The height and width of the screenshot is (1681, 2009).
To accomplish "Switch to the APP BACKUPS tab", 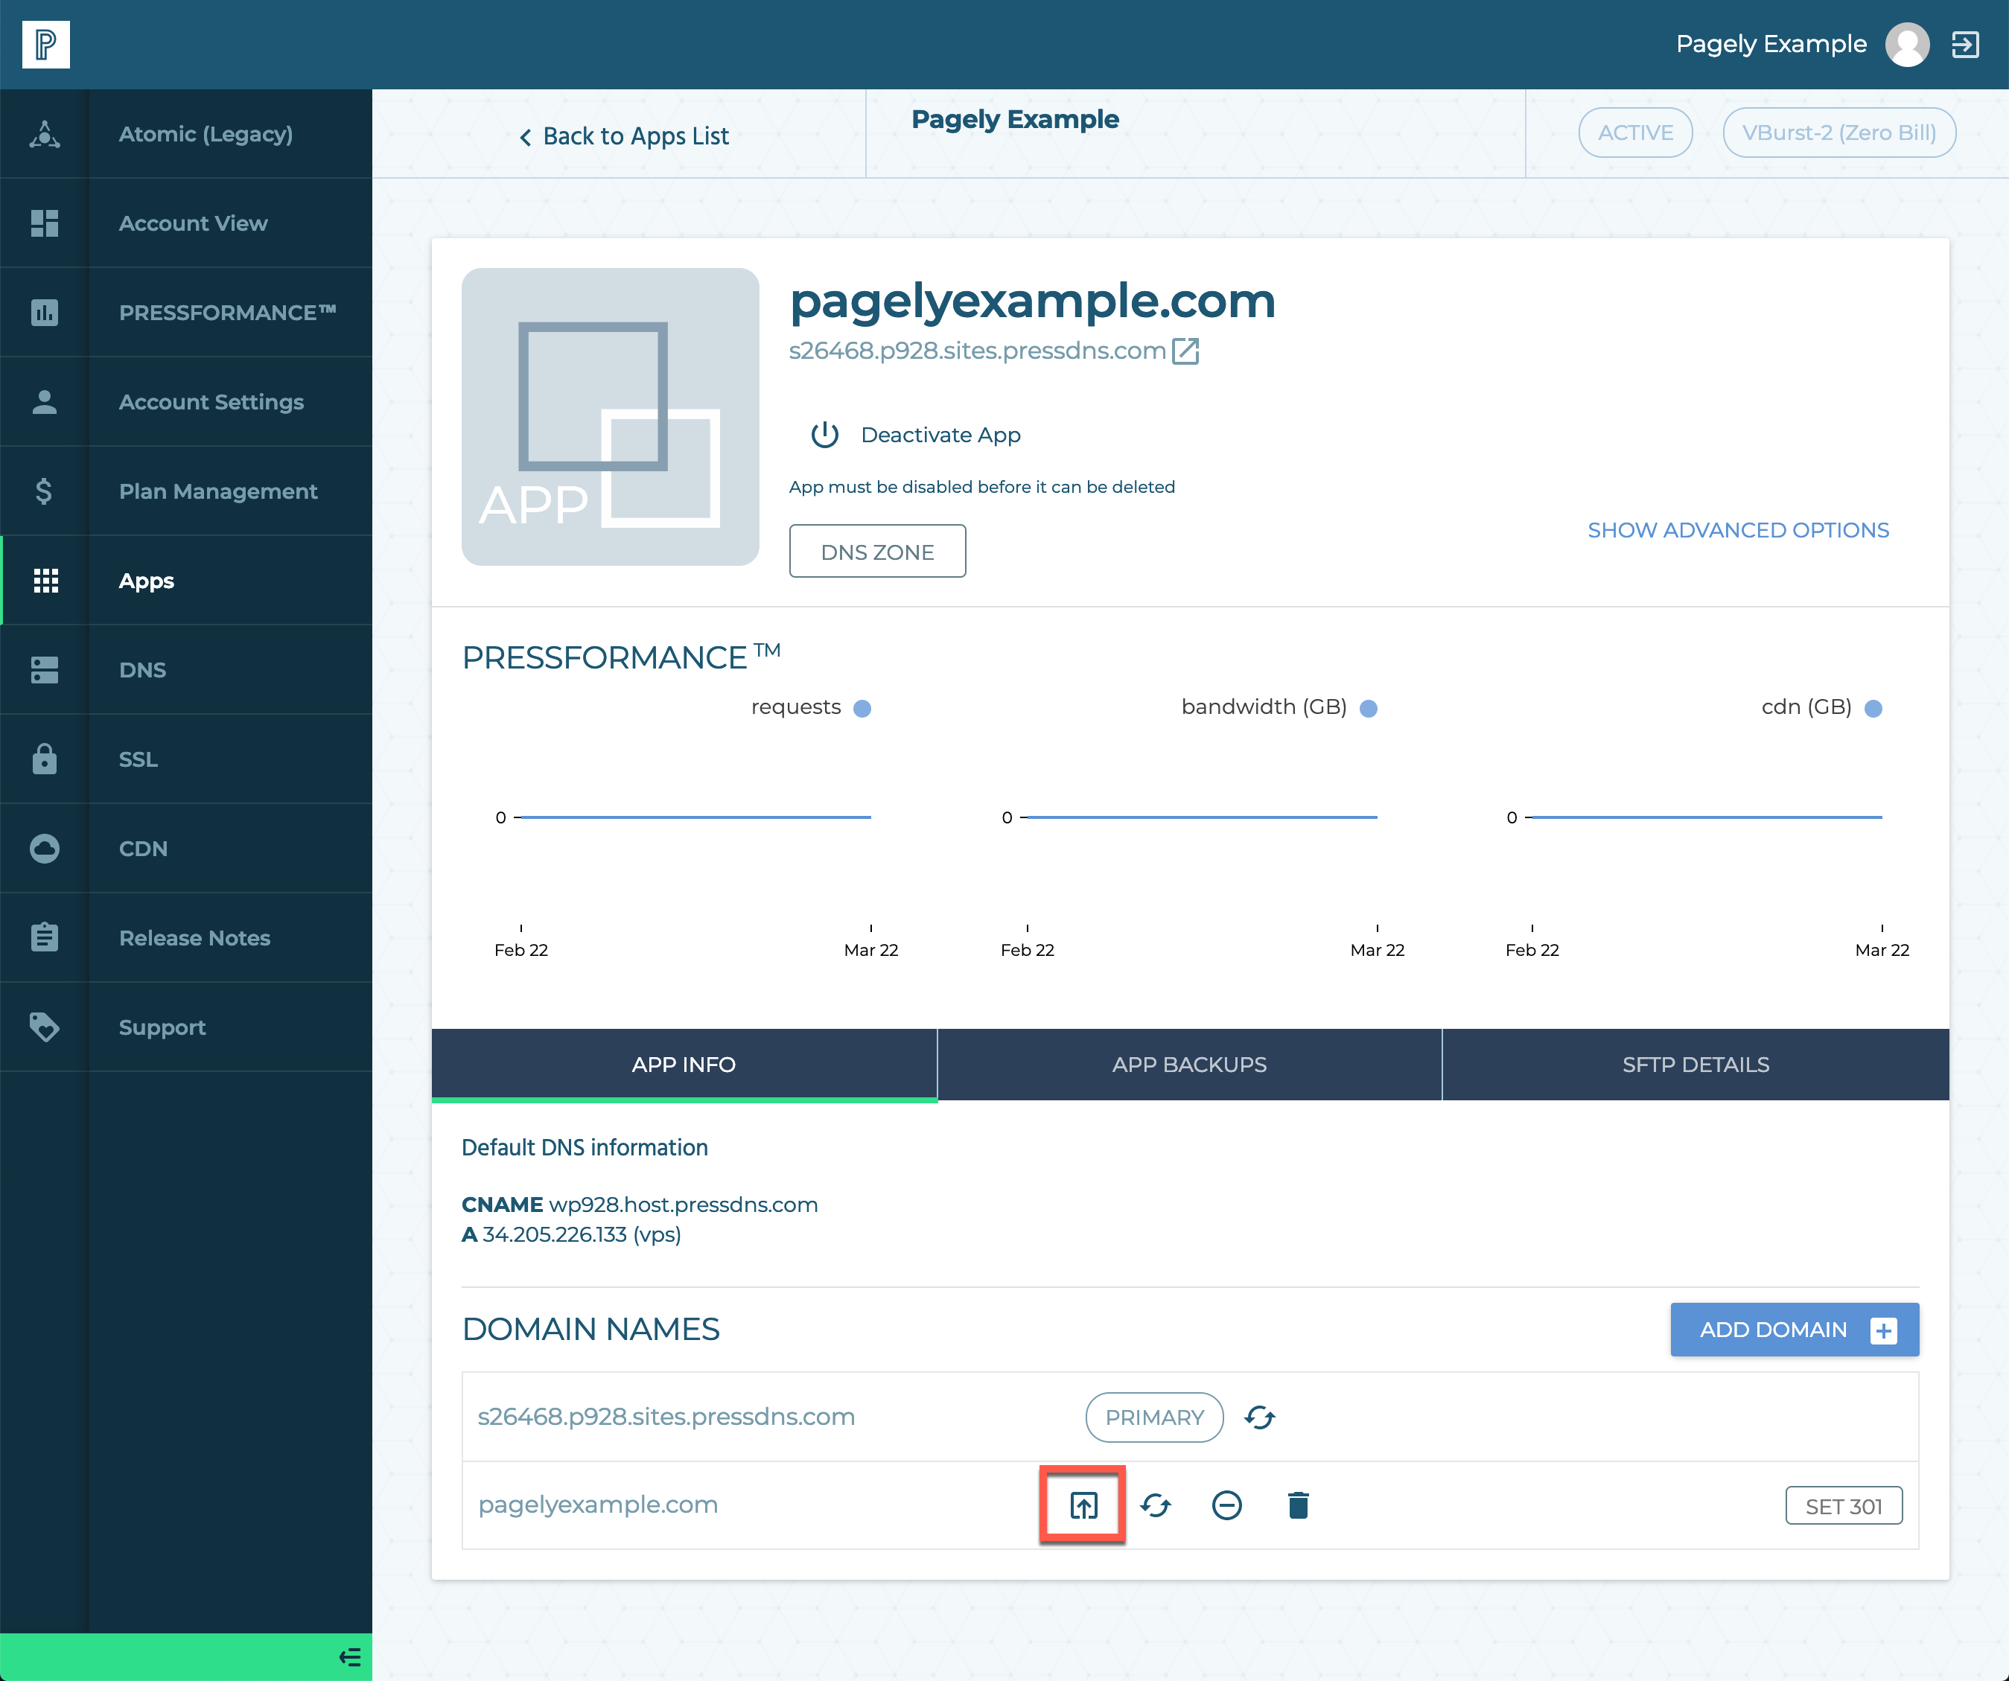I will pyautogui.click(x=1189, y=1065).
